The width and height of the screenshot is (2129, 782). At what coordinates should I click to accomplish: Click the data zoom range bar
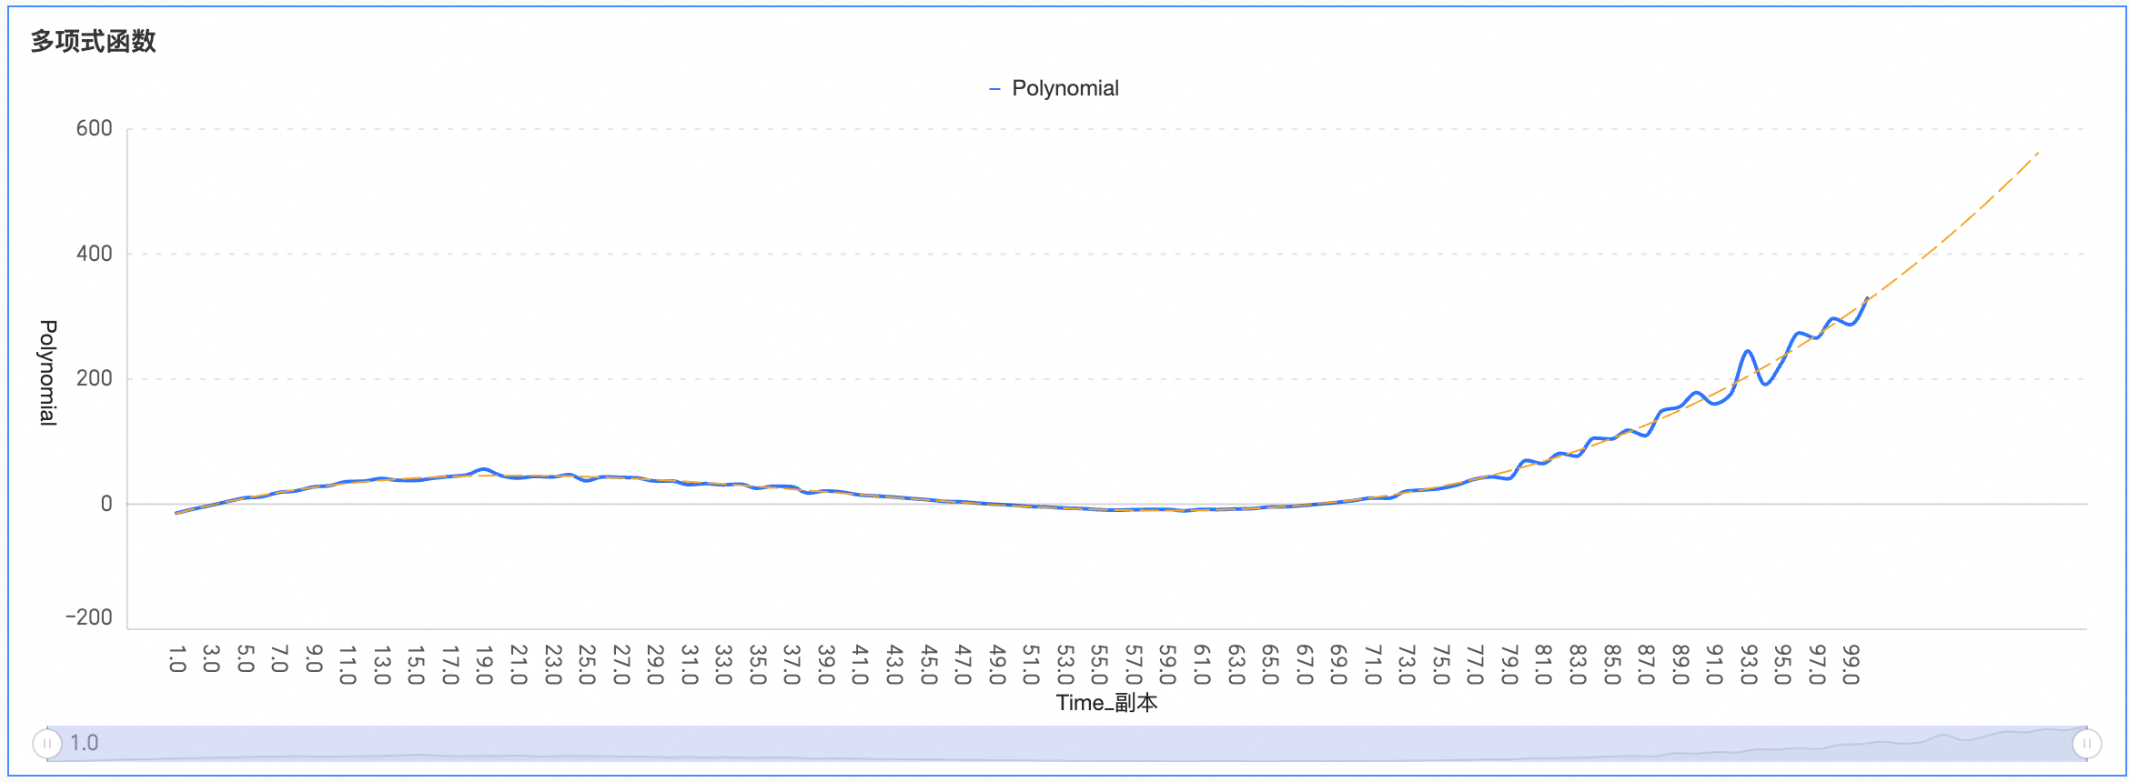[x=1066, y=744]
